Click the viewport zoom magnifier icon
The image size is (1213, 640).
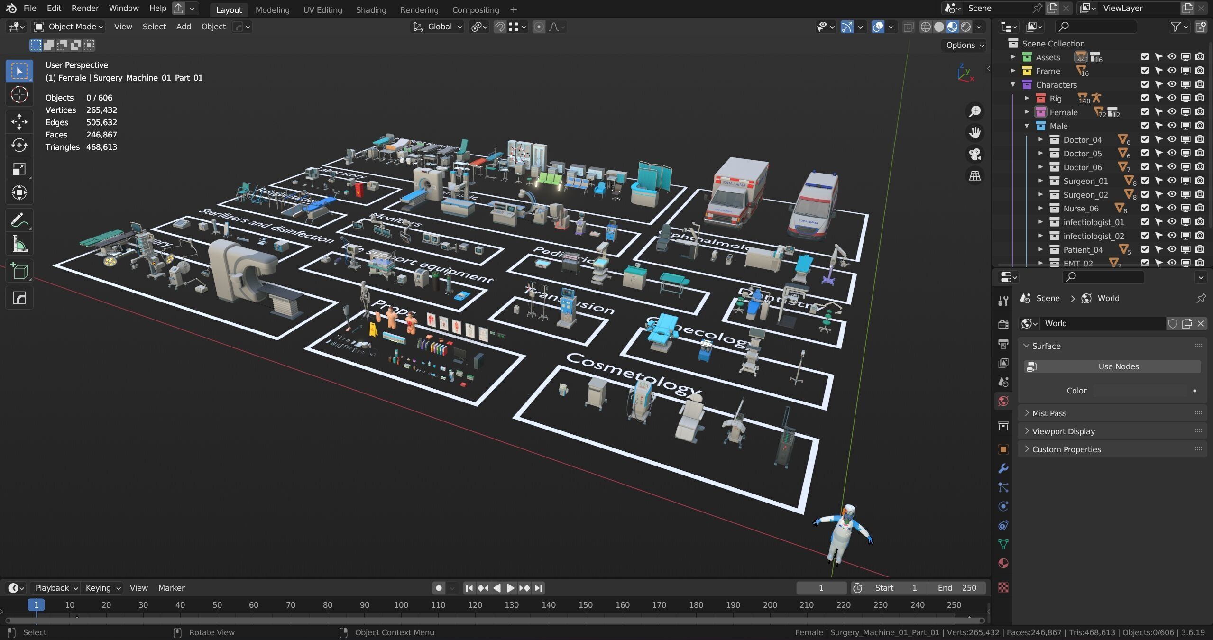975,111
